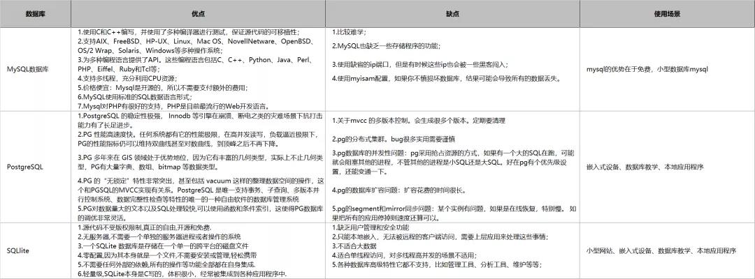
Task: Click the "数据库" column header
Action: [x=36, y=13]
